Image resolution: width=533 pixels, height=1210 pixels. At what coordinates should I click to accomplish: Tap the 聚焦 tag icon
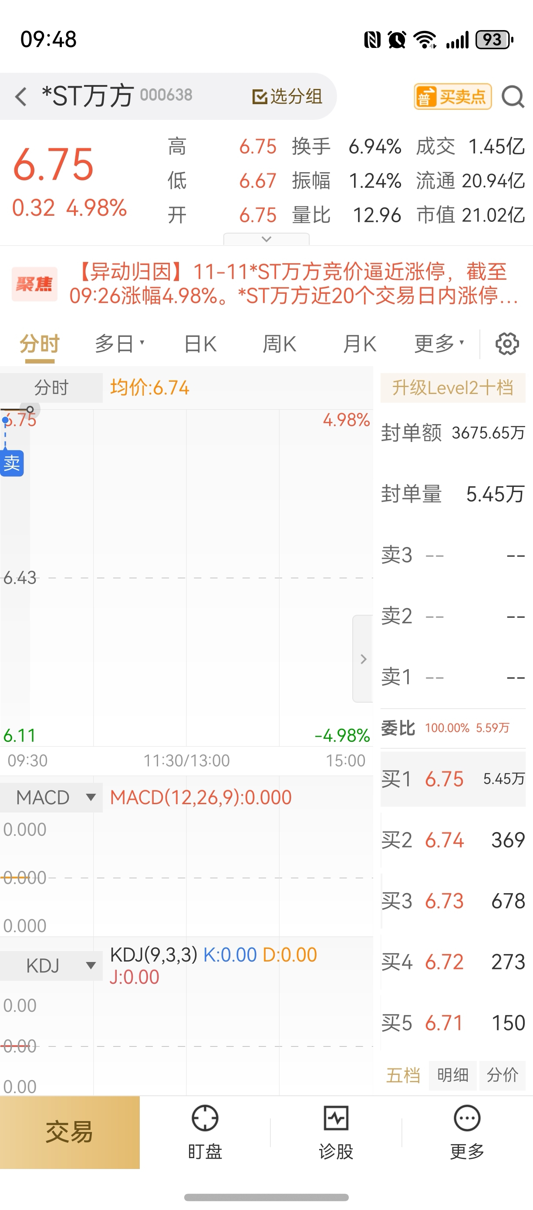[34, 284]
